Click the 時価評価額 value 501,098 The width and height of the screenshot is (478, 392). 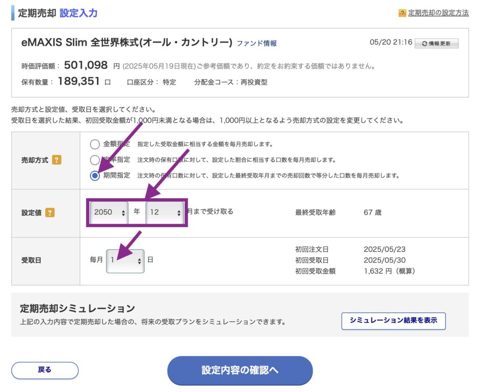[x=86, y=65]
